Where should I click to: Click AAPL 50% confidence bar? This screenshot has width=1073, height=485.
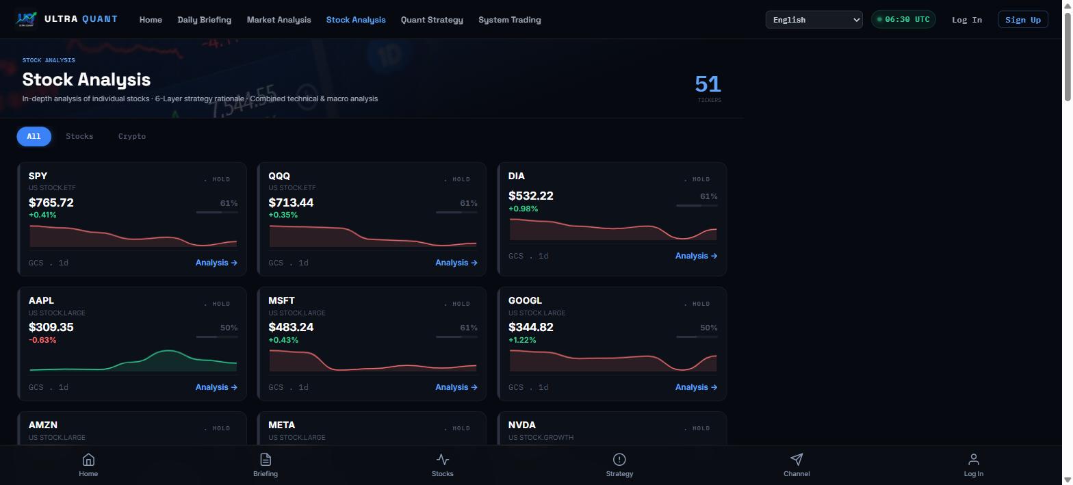click(x=217, y=337)
